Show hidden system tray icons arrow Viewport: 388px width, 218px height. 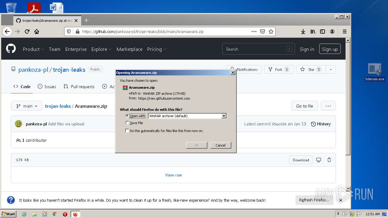click(338, 214)
